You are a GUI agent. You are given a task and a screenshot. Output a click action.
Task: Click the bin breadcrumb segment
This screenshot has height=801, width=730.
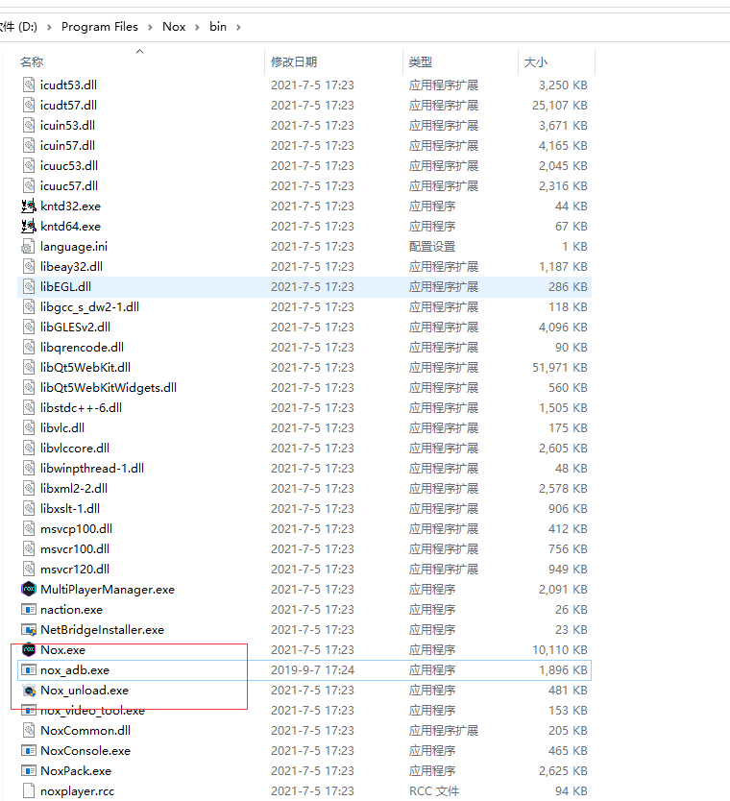click(218, 27)
